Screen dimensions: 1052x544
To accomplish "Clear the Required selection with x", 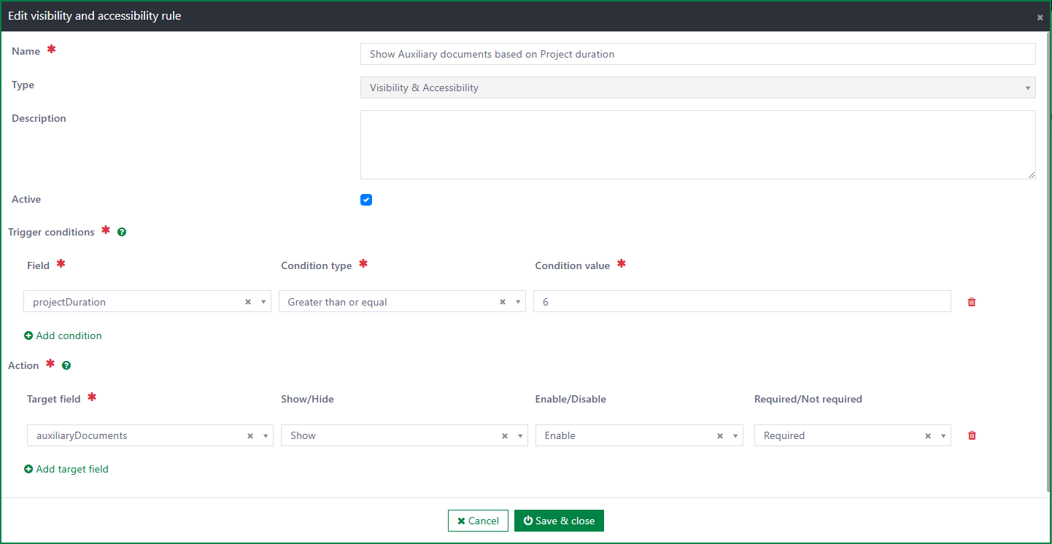I will coord(928,435).
